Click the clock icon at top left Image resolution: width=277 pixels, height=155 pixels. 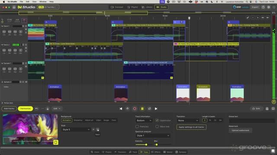[2, 22]
